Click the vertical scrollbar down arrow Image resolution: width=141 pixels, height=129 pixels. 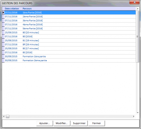(x=137, y=113)
